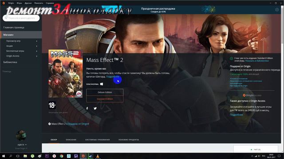
Task: Share on Twitter icon
Action: point(95,108)
